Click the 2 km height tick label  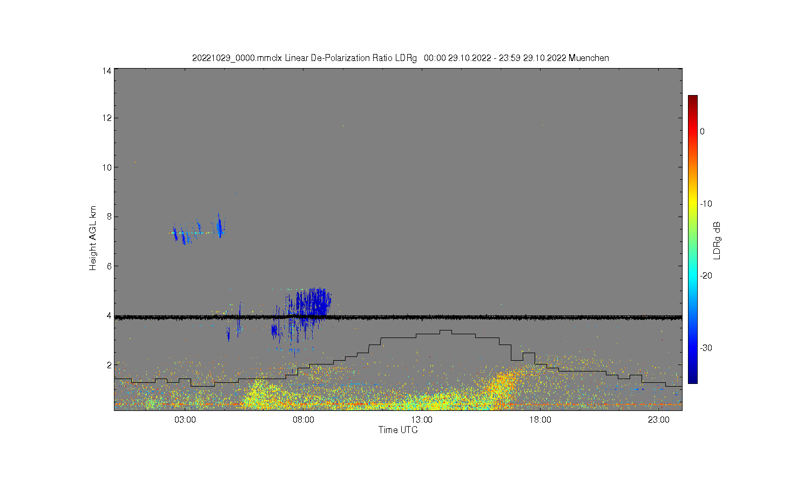click(x=109, y=365)
